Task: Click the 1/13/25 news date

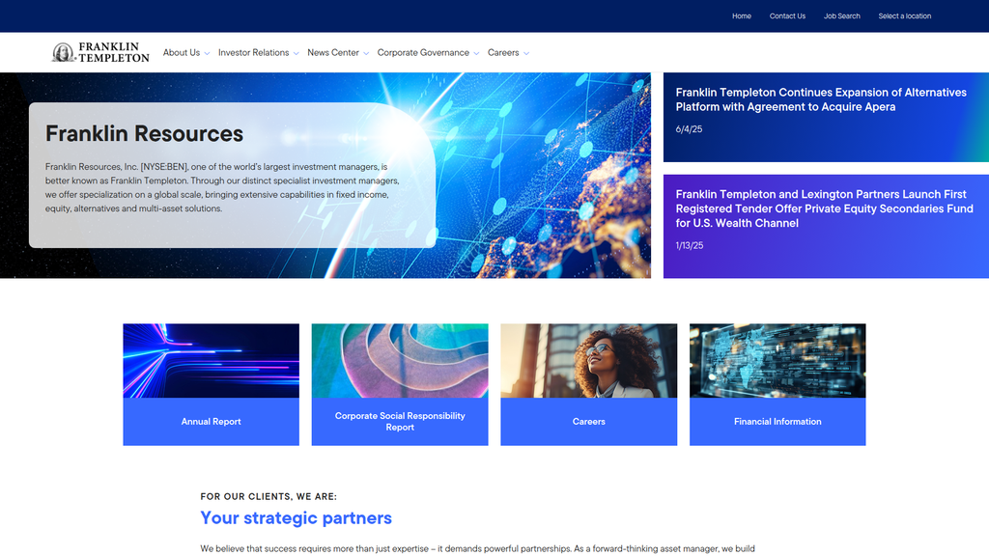Action: 690,246
